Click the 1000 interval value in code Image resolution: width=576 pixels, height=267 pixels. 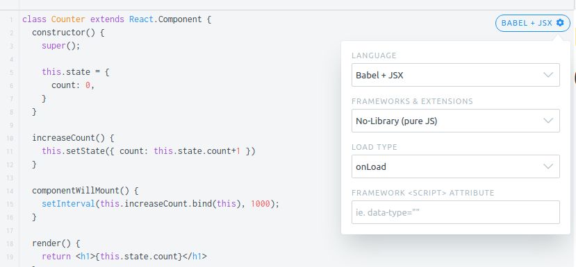[261, 204]
